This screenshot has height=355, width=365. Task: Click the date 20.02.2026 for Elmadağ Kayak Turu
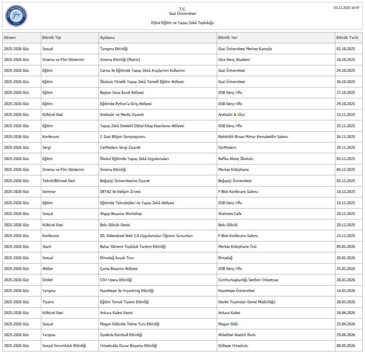pos(346,258)
